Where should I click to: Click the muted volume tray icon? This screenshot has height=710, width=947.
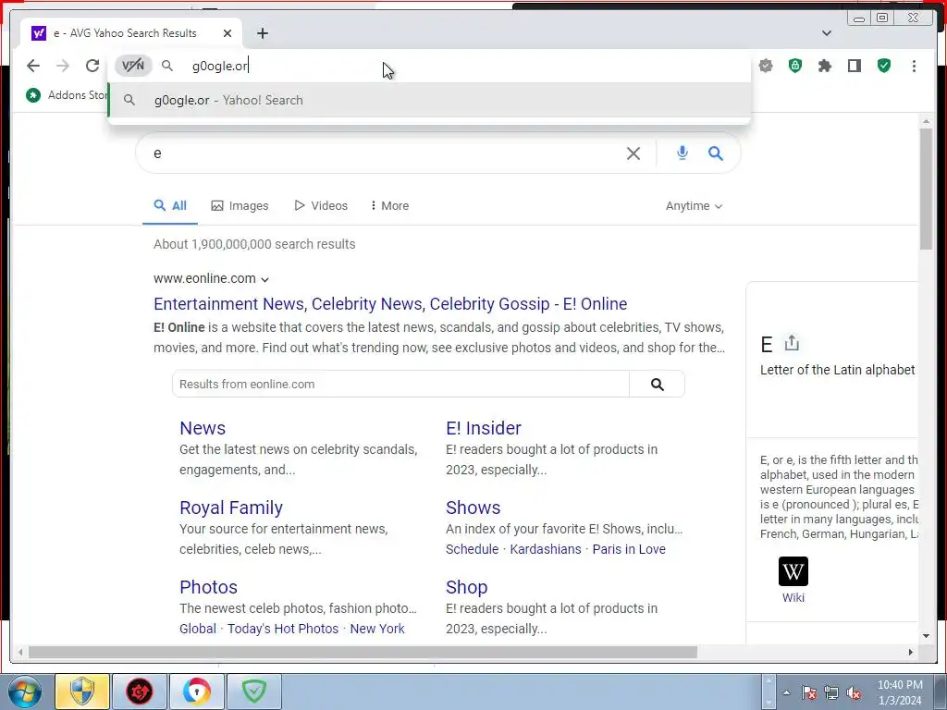tap(854, 692)
